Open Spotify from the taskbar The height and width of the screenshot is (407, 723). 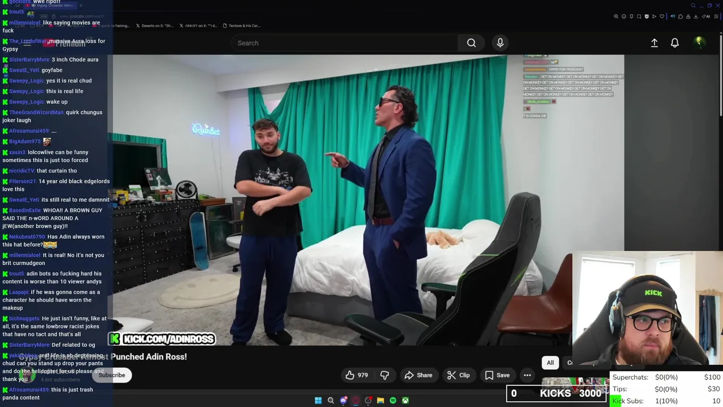point(393,400)
